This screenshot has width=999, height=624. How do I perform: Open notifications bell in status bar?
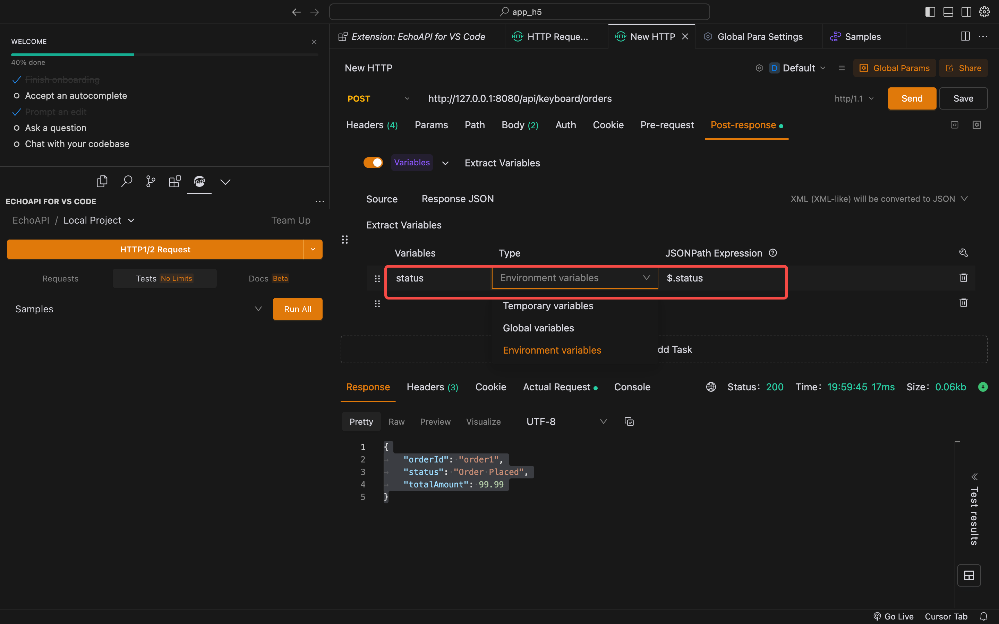pos(984,616)
